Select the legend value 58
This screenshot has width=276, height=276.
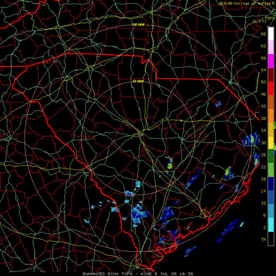(x=263, y=58)
